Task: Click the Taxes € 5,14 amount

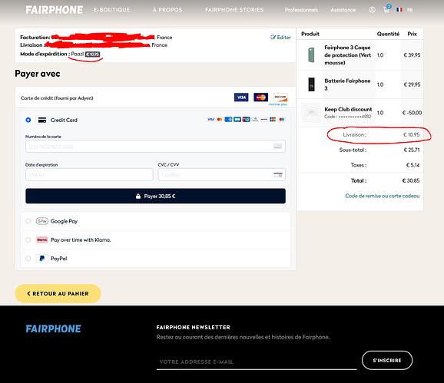Action: click(x=413, y=165)
